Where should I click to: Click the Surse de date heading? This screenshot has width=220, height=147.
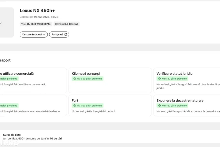click(x=12, y=135)
